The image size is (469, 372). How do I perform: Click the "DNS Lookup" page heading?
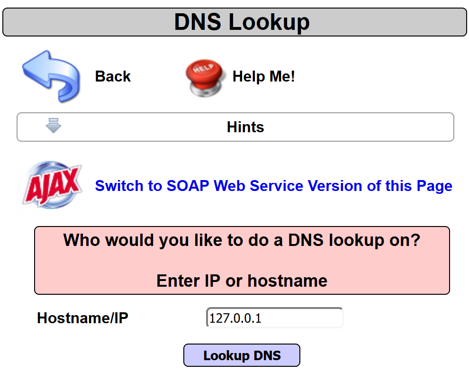(x=242, y=22)
